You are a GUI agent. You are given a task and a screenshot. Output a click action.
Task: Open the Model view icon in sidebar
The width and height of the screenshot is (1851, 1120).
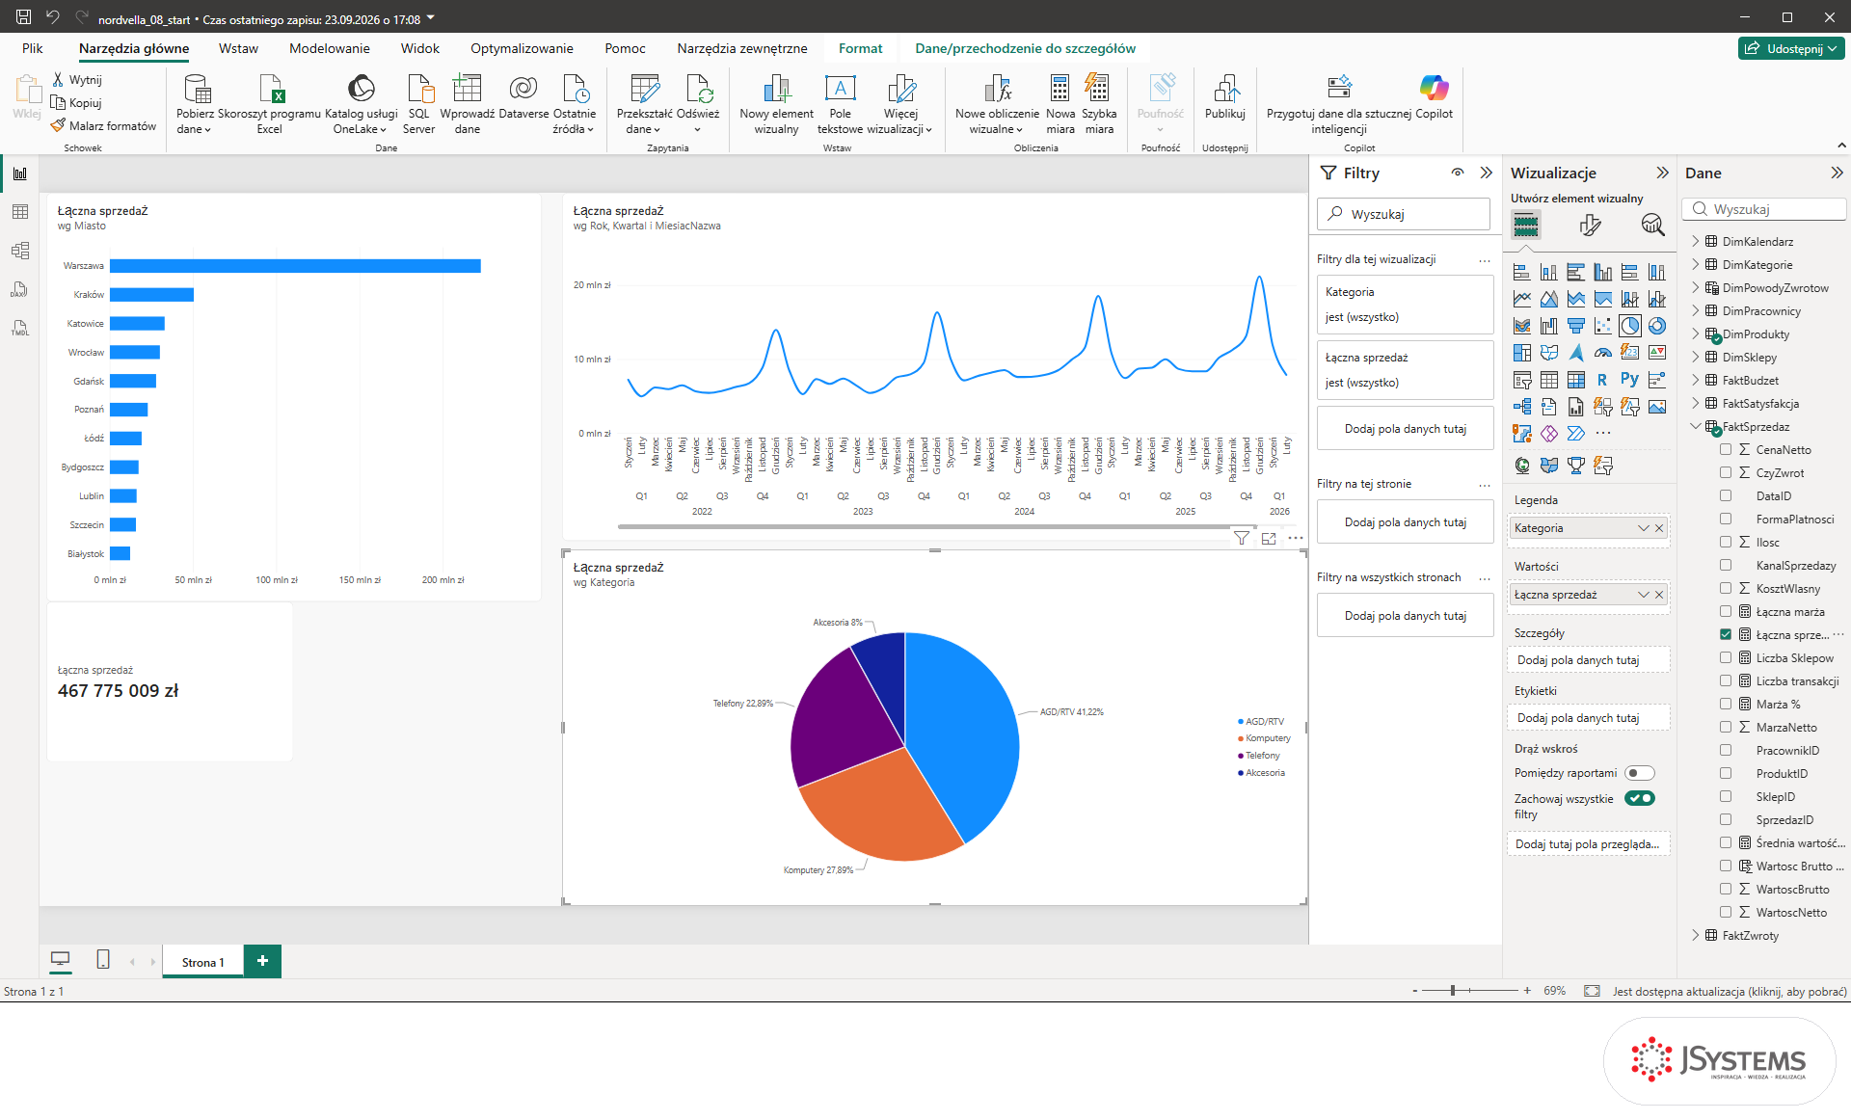pos(19,251)
